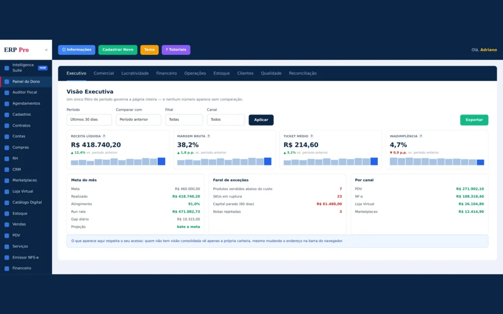Click the Loja Virtual sidebar icon

coord(7,192)
